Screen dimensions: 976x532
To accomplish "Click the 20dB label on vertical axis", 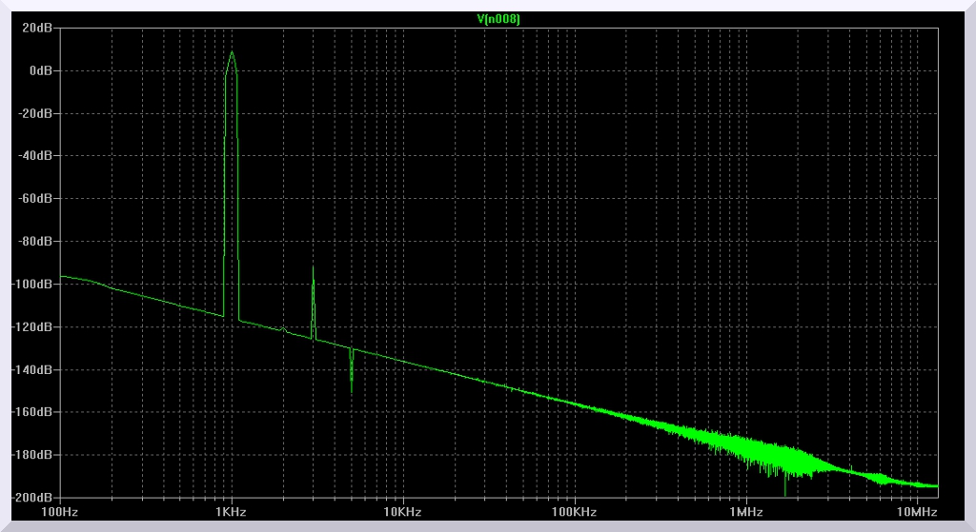I will pos(38,28).
